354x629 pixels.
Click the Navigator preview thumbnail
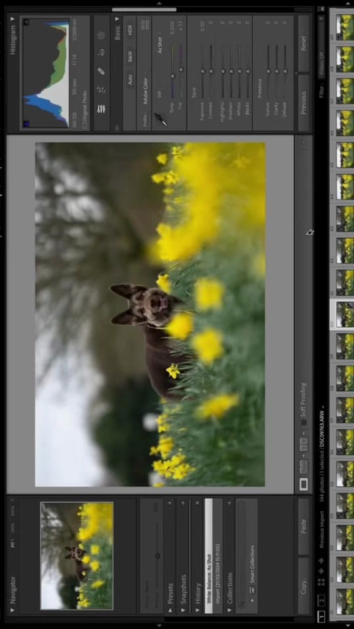pyautogui.click(x=77, y=556)
